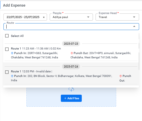Click the blue Punch In pin for 2GR7+G63
Image resolution: width=142 pixels, height=121 pixels.
click(x=12, y=53)
